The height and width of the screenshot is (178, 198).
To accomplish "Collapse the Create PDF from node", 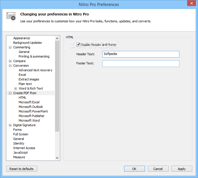I will 10,93.
